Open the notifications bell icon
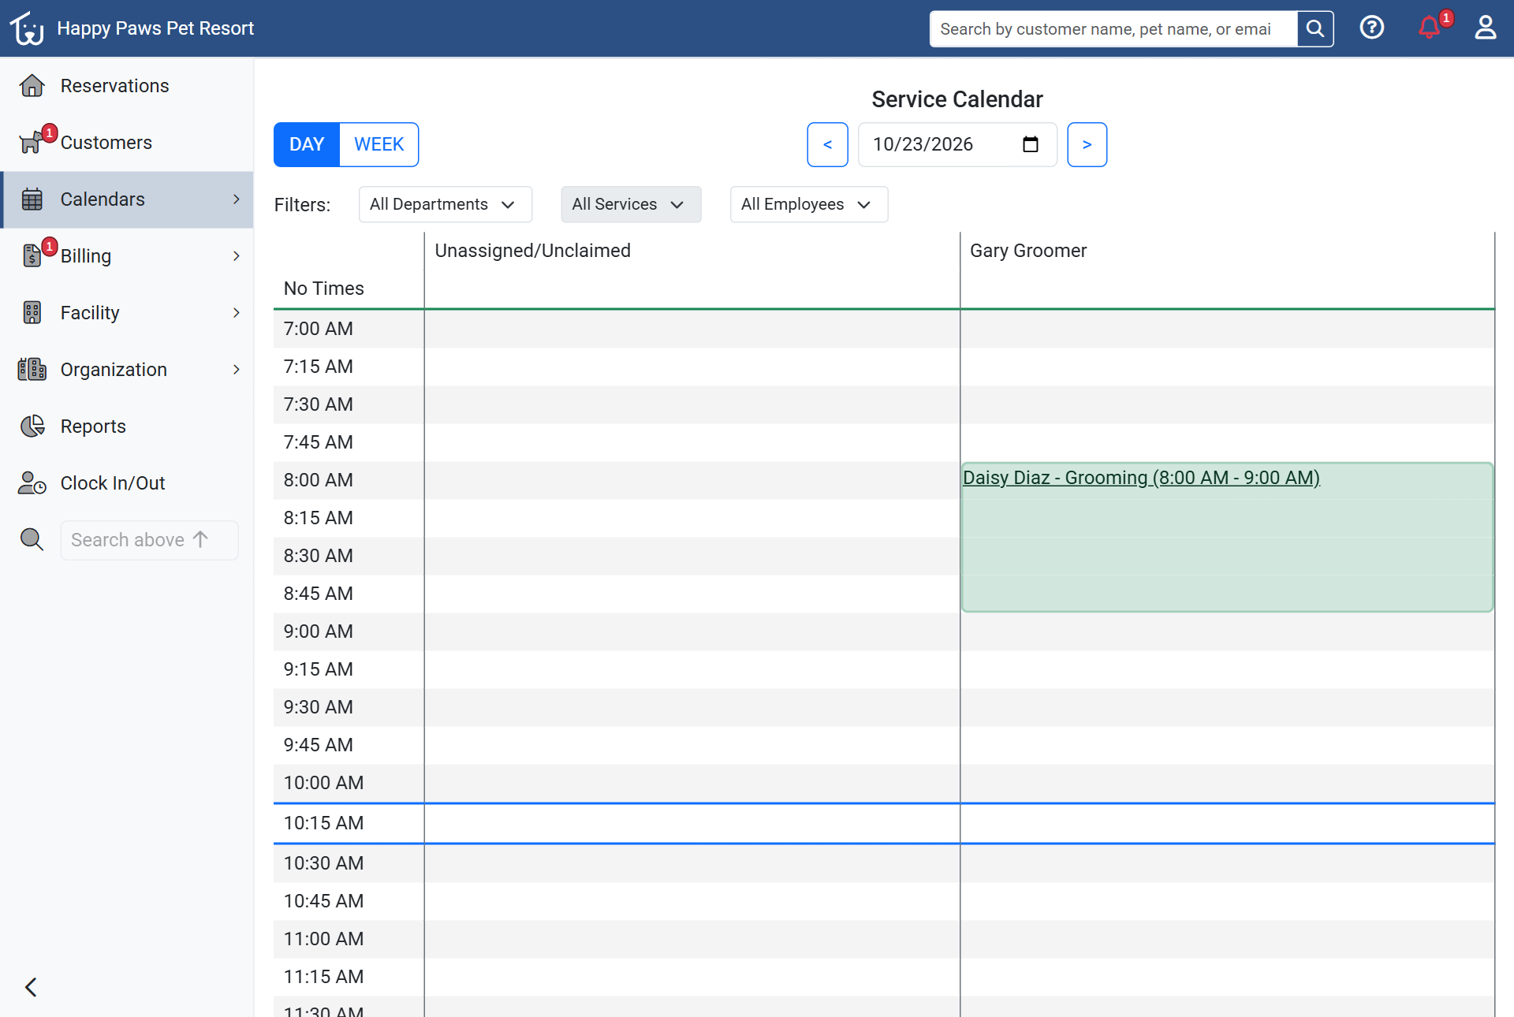Image resolution: width=1514 pixels, height=1017 pixels. pyautogui.click(x=1429, y=28)
